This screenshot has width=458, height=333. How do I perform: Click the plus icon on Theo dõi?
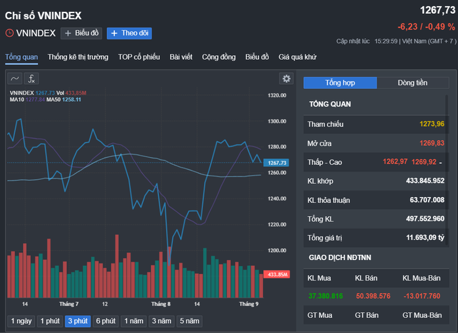114,33
